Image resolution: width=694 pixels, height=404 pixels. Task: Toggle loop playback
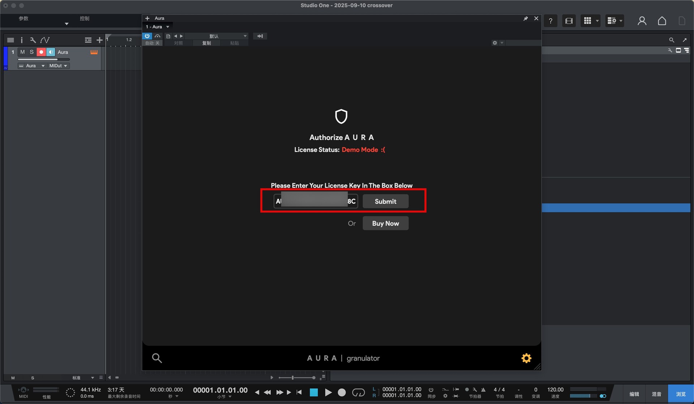click(x=358, y=392)
